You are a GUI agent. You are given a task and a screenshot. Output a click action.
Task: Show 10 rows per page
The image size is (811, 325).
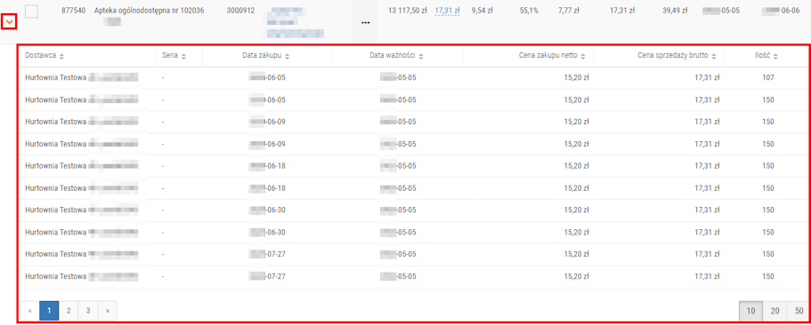click(751, 311)
